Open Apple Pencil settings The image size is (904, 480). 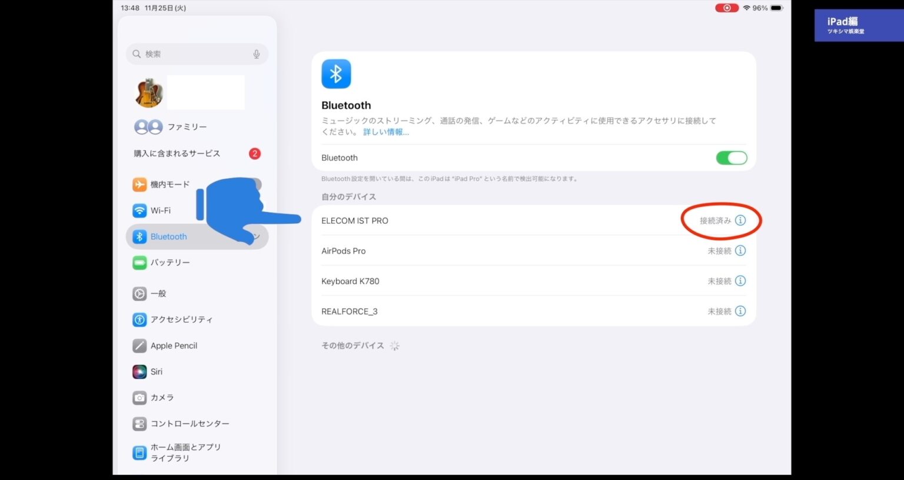click(174, 346)
